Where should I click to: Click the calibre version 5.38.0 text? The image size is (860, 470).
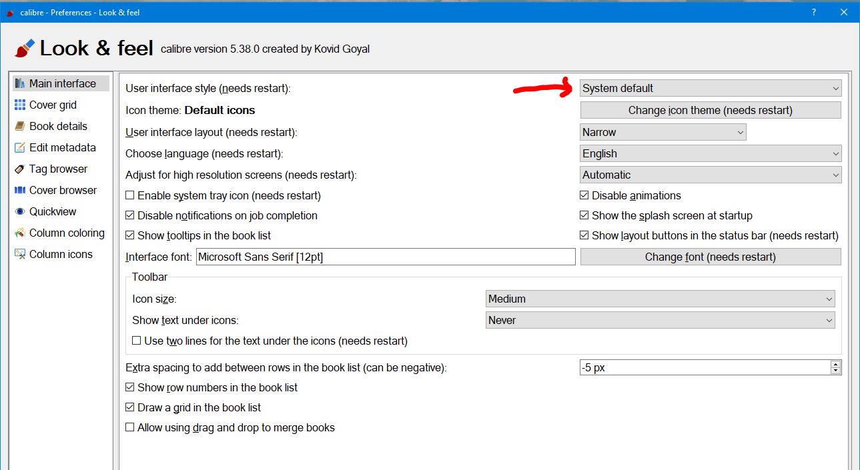[265, 49]
